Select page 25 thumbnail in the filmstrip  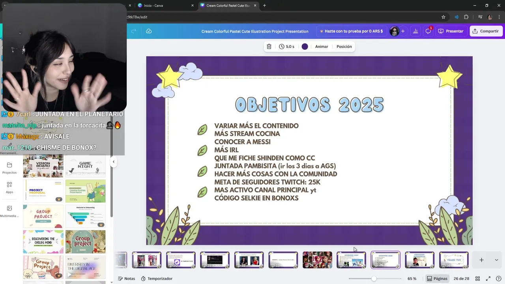[351, 260]
